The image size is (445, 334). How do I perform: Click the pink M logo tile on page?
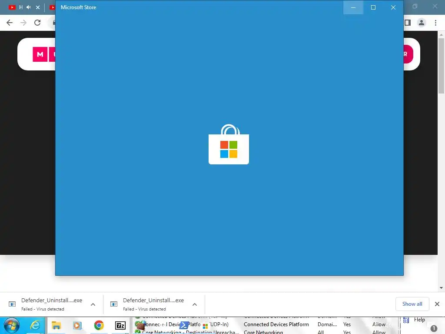coord(40,54)
